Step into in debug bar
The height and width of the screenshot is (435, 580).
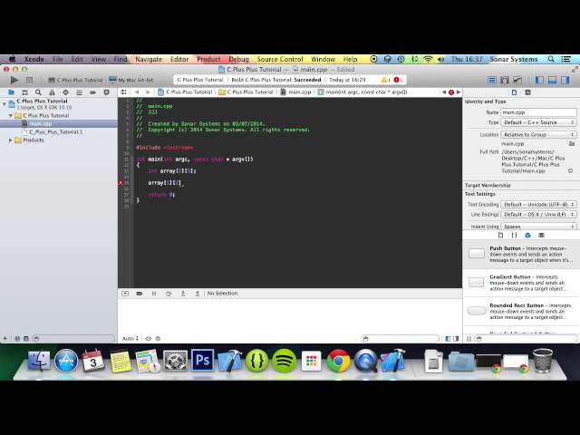(183, 294)
